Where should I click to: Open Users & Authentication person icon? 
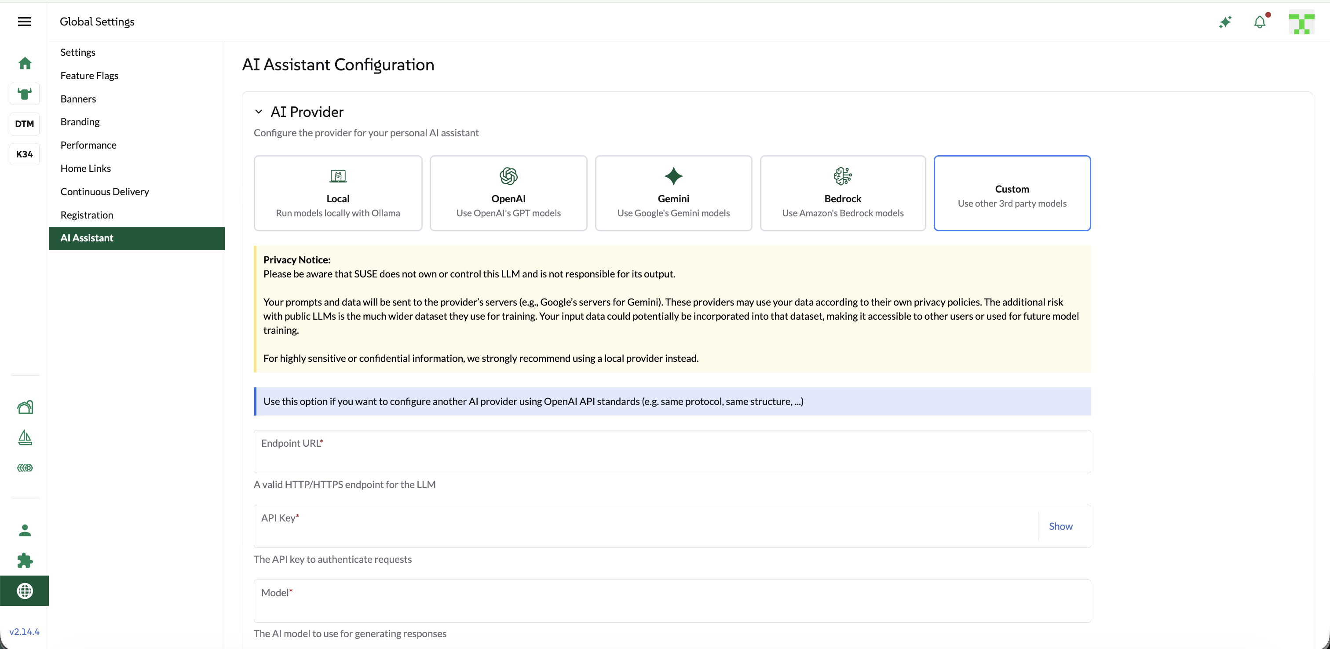coord(25,530)
